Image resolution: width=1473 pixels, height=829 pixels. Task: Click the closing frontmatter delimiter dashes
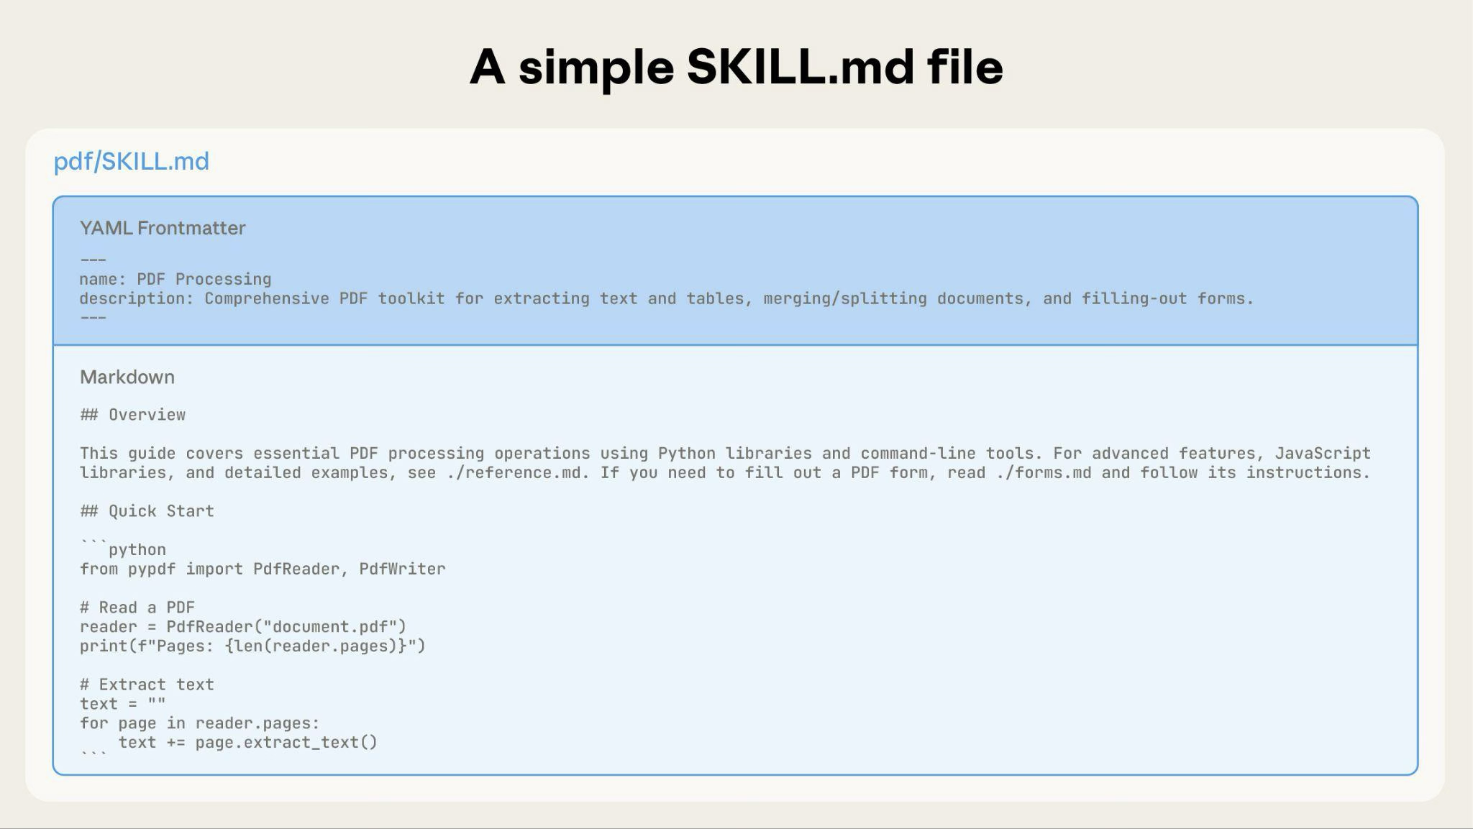[x=93, y=317]
